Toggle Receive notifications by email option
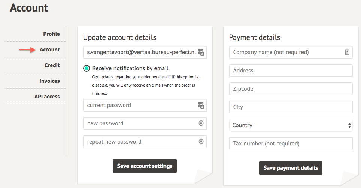Viewport: 361px width, 188px height. point(87,68)
